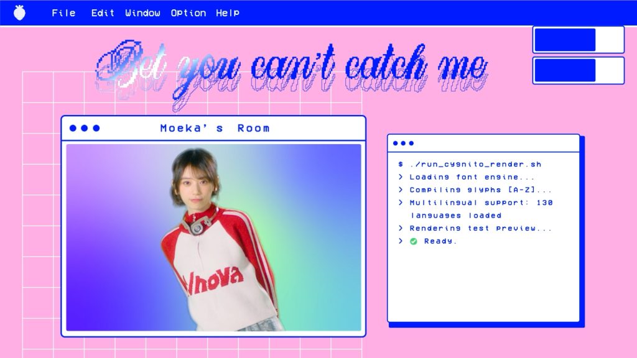Click the photo in Moeka's Room window

click(213, 237)
